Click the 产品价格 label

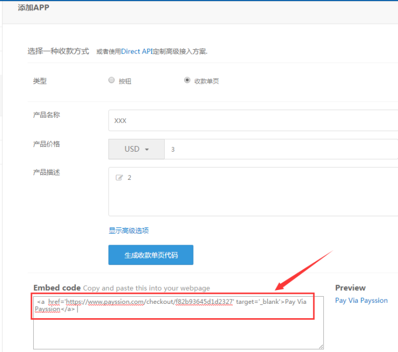pyautogui.click(x=46, y=144)
